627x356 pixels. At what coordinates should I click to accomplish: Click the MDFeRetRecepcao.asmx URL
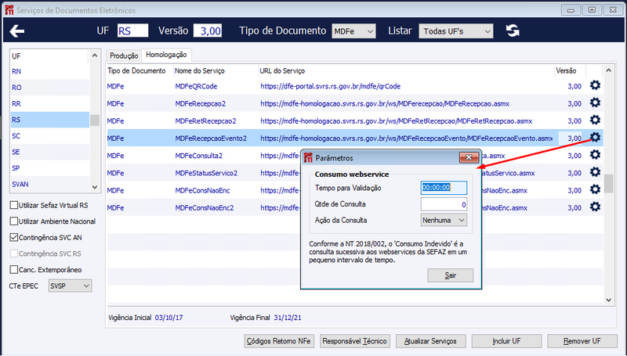(397, 121)
